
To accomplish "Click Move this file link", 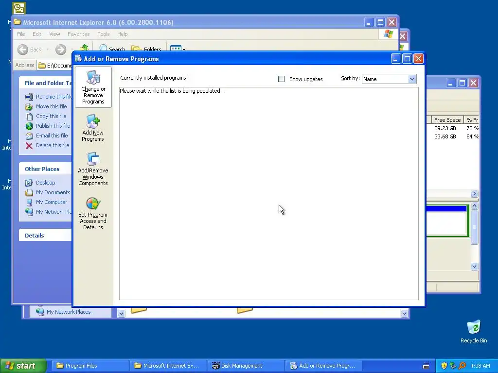I will pyautogui.click(x=52, y=106).
